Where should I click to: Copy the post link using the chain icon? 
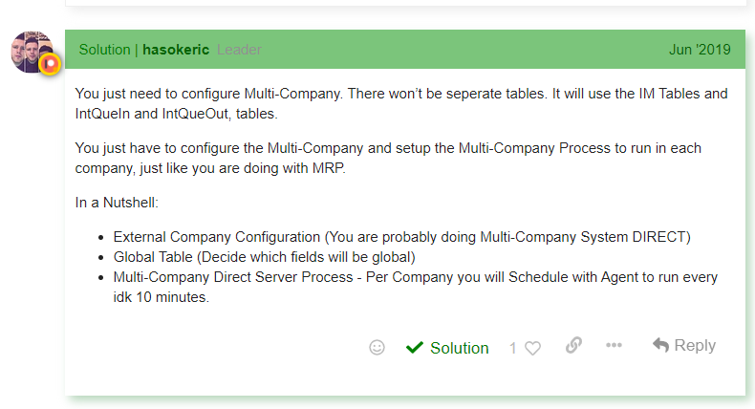pyautogui.click(x=573, y=345)
